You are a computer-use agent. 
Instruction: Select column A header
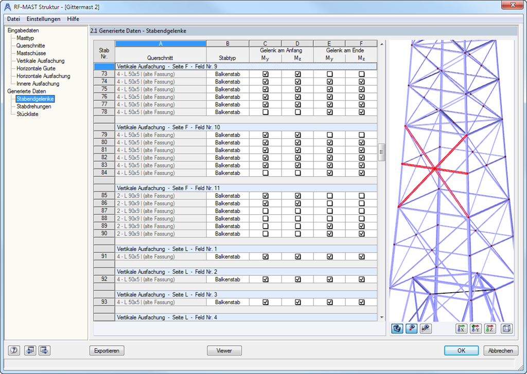click(x=161, y=44)
